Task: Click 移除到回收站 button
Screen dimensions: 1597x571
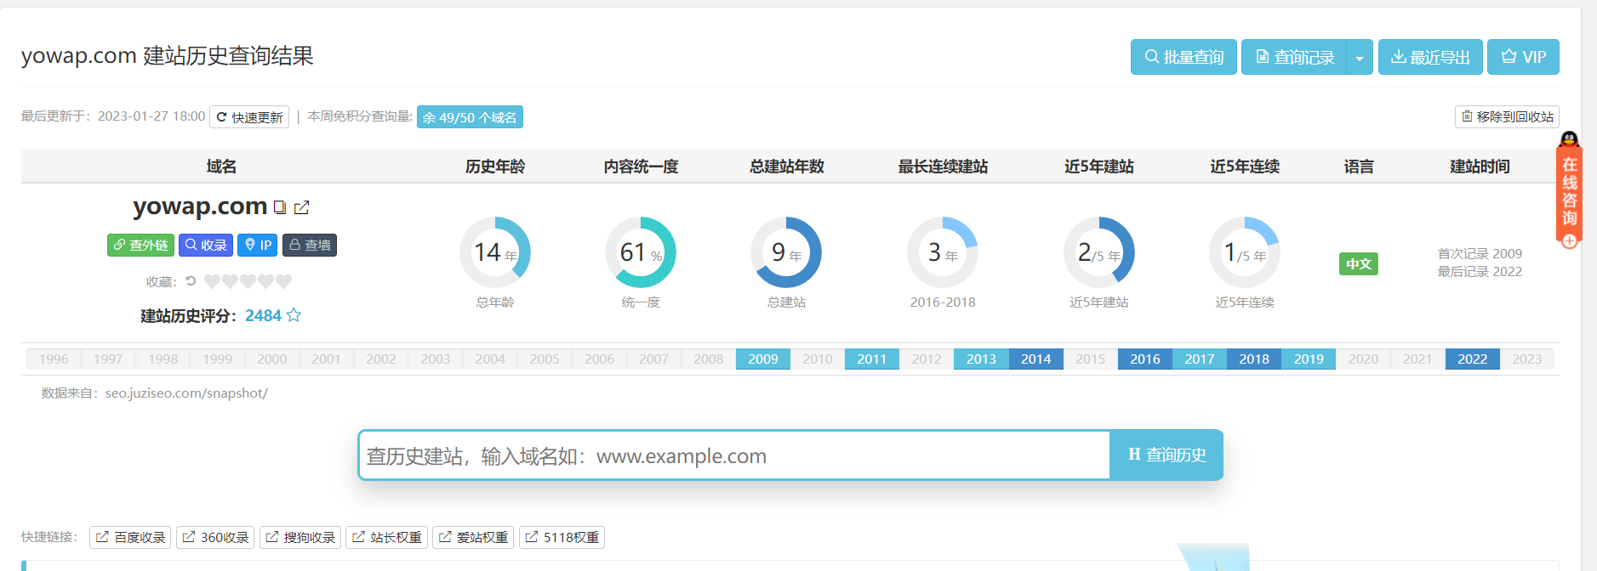Action: click(x=1507, y=116)
